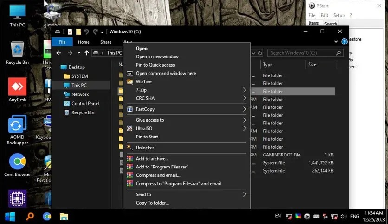The width and height of the screenshot is (388, 224).
Task: Click the Search Windows10 (C:) field
Action: [305, 53]
